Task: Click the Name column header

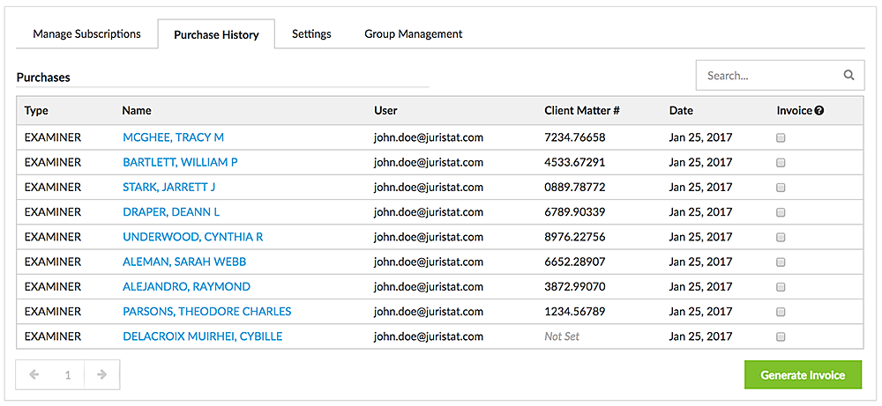Action: coord(136,111)
